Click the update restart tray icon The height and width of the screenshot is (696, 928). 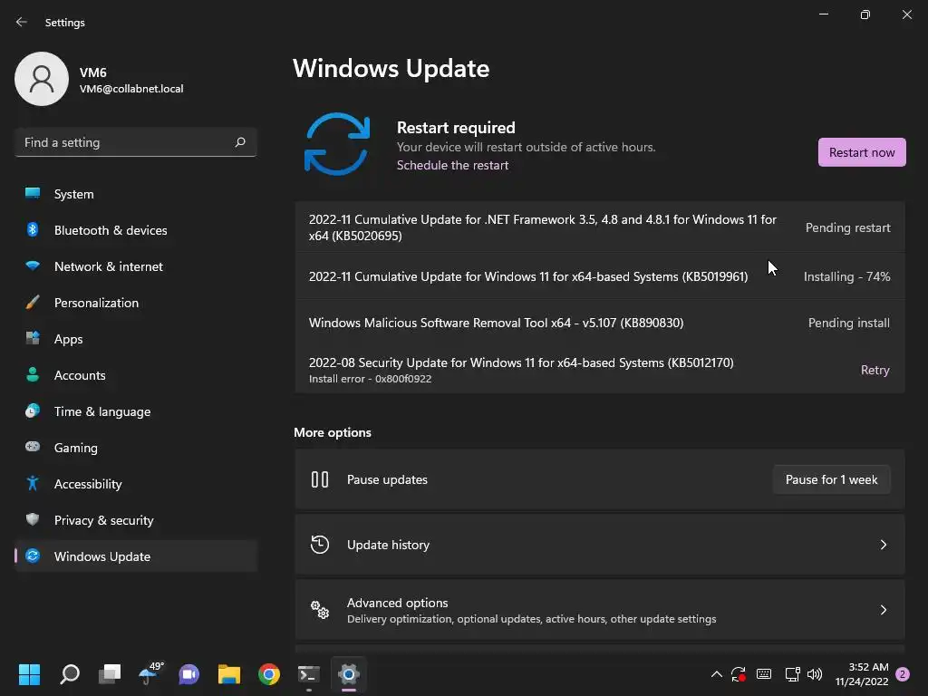tap(739, 674)
